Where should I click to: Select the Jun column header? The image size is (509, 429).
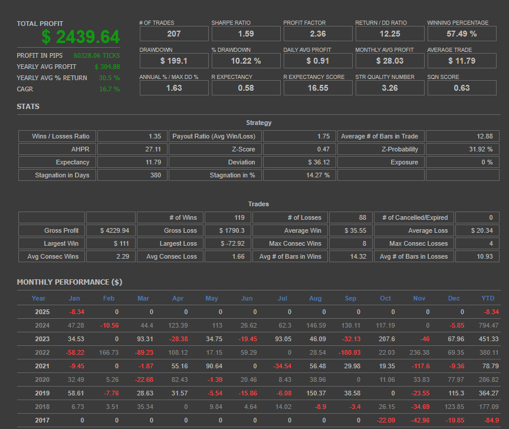coord(247,298)
